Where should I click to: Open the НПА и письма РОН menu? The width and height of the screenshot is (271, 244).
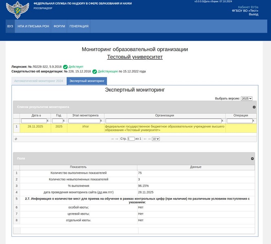pos(33,26)
